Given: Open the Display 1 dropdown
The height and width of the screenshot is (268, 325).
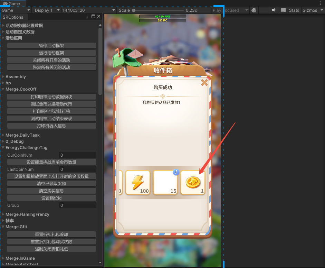Looking at the screenshot, I should 47,10.
